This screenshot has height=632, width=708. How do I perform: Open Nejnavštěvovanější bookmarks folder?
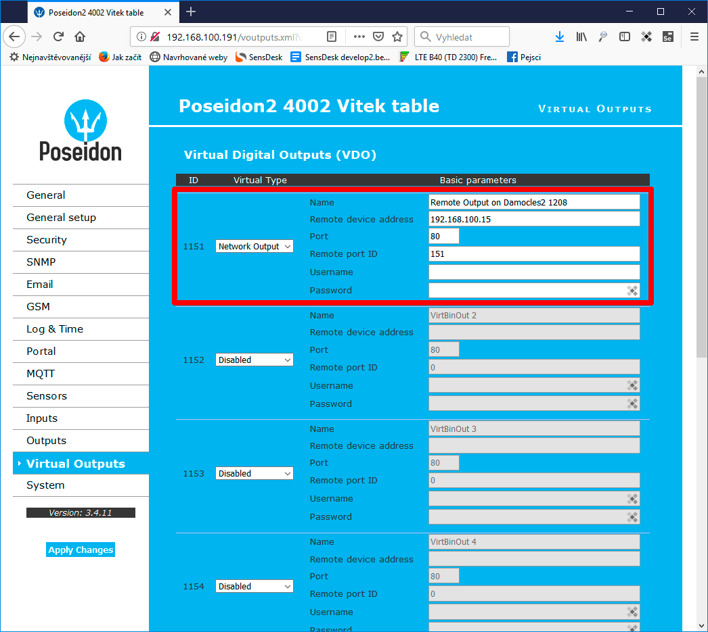pyautogui.click(x=51, y=57)
